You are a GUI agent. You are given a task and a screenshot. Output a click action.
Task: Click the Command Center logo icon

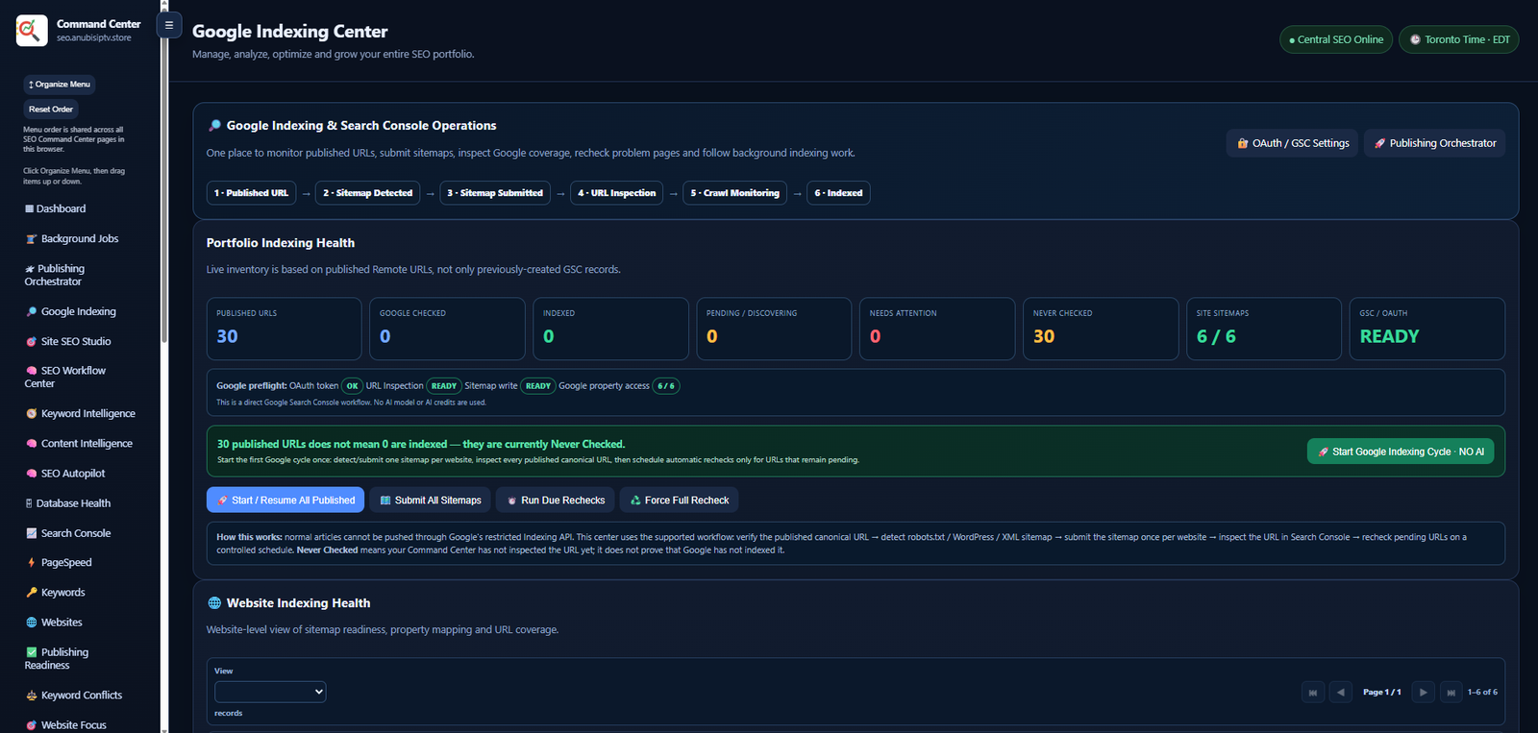(31, 31)
